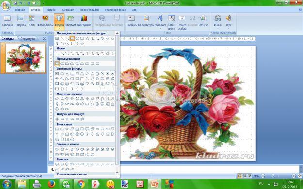Viewport: 303px width, 189px height.
Task: Open the Таблица table insert button
Action: click(x=7, y=21)
